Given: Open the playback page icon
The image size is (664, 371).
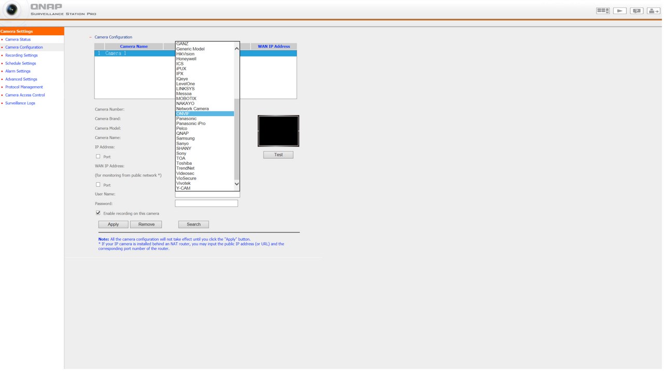Looking at the screenshot, I should 619,10.
